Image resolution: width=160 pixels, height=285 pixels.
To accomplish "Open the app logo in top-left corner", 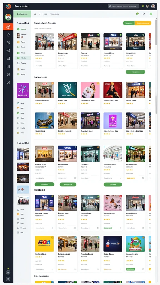I will (8, 7).
